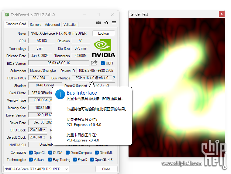Toggle the PhysX checkbox

point(75,159)
